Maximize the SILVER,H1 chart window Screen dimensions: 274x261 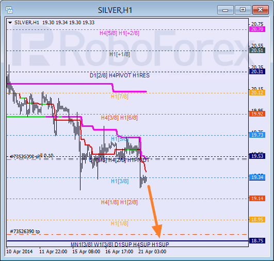[x=243, y=10]
